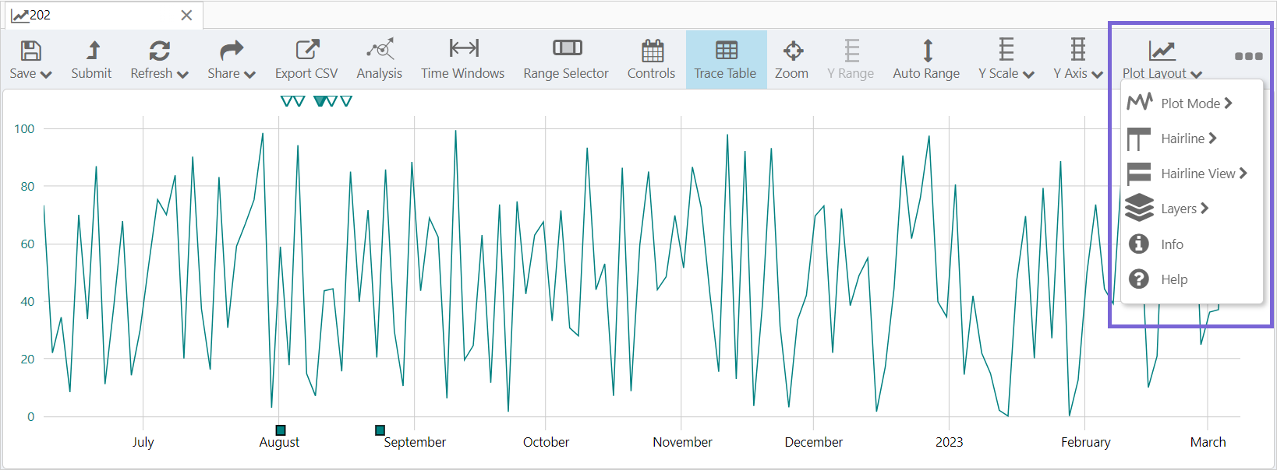
Task: Toggle the Range Selector
Action: (566, 59)
